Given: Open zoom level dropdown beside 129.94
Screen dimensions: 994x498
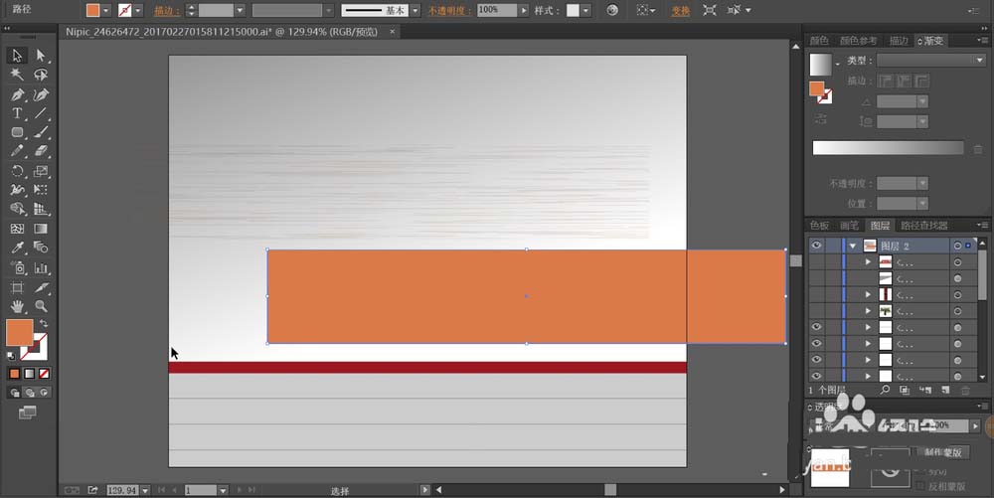Looking at the screenshot, I should pos(146,490).
